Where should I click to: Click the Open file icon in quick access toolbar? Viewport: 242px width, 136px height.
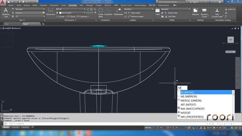coord(12,2)
